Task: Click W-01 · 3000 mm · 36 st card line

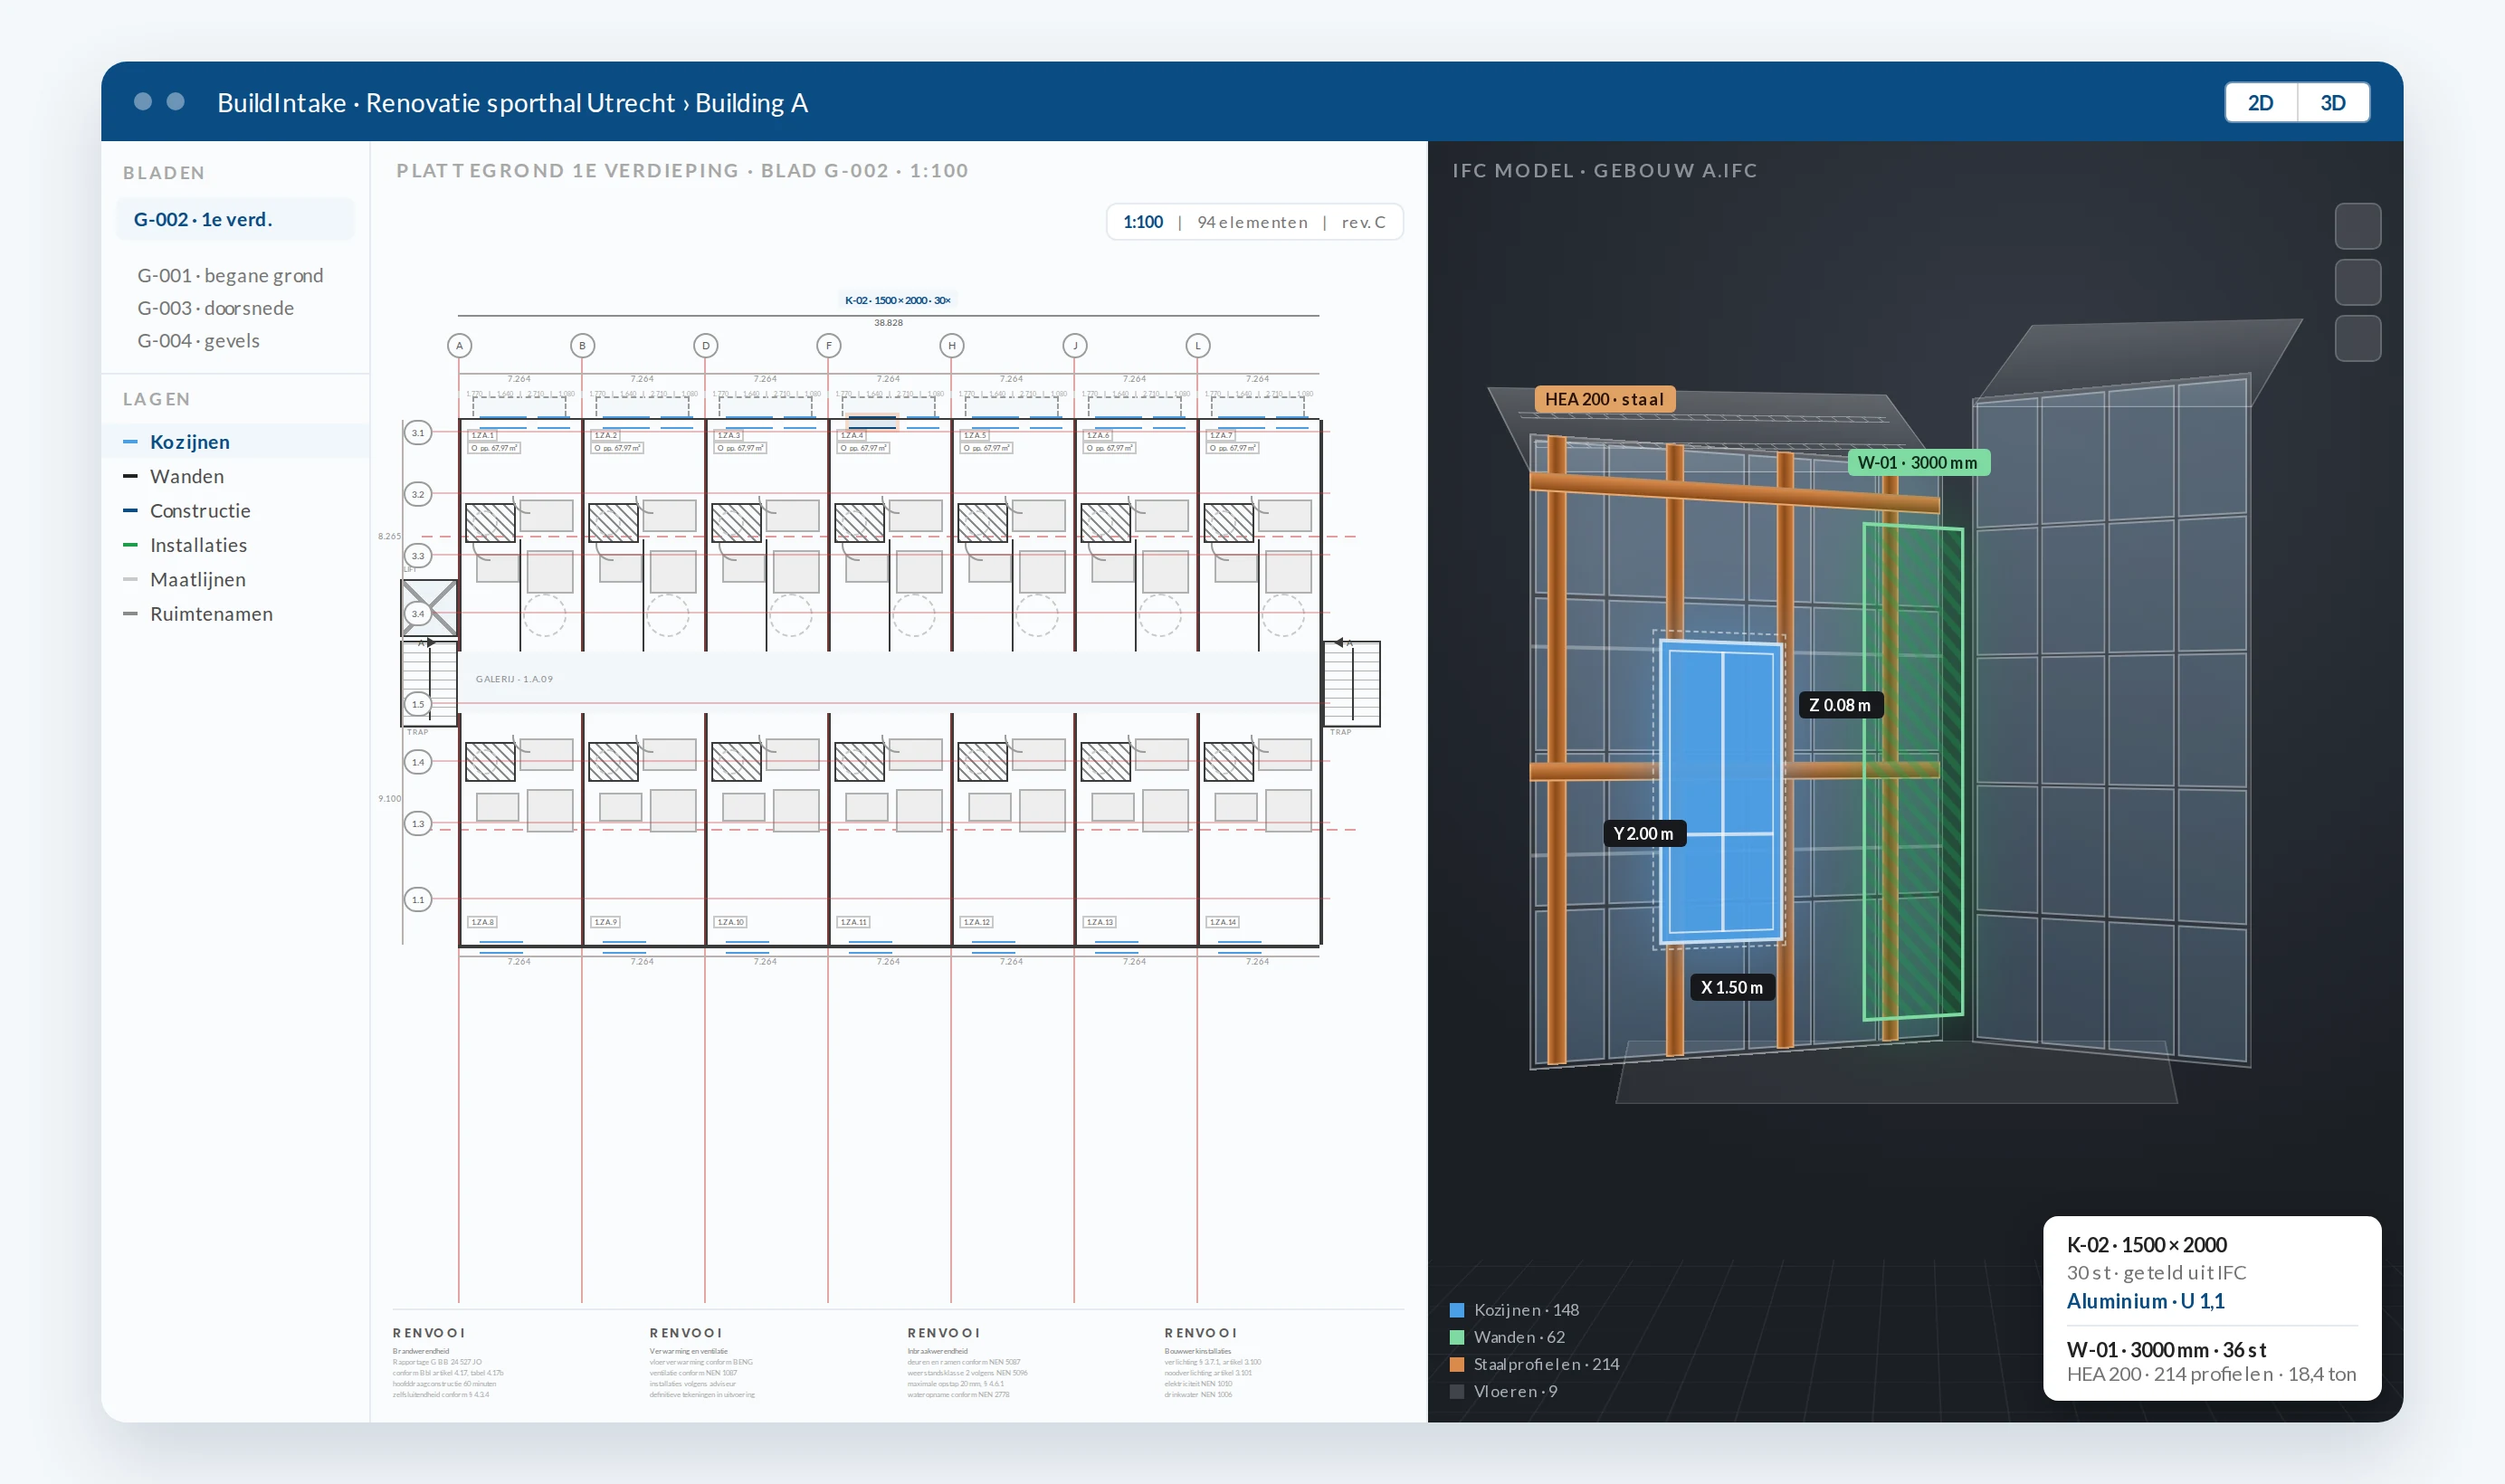Action: [2167, 1350]
